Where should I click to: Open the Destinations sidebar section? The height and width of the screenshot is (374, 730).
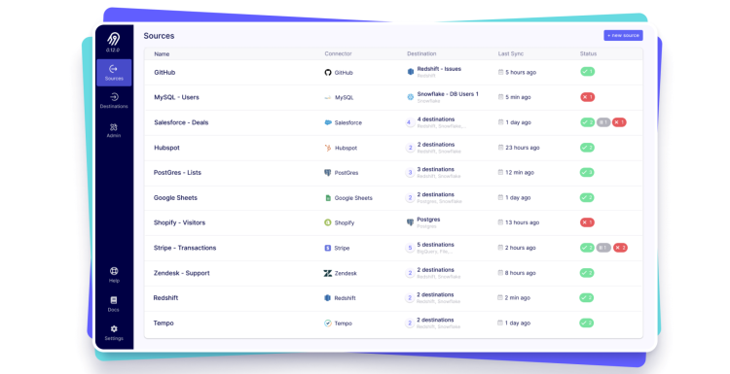click(114, 100)
